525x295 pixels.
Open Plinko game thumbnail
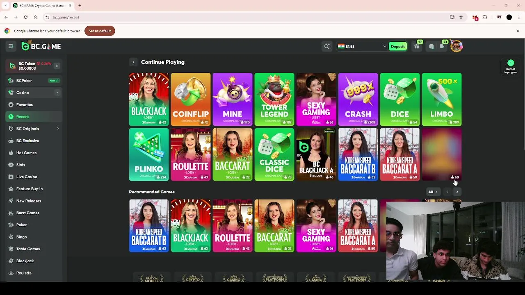[149, 154]
